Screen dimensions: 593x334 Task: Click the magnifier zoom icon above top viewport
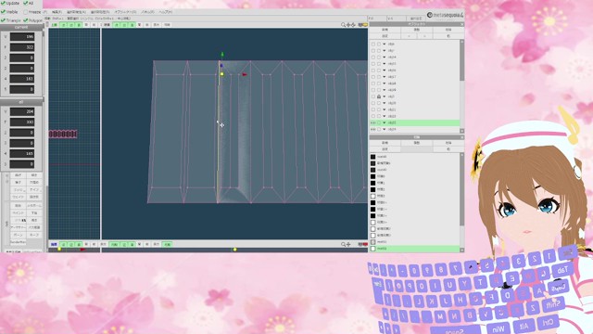pos(344,25)
